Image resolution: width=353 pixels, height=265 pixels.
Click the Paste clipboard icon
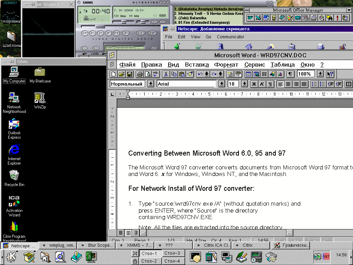click(182, 74)
